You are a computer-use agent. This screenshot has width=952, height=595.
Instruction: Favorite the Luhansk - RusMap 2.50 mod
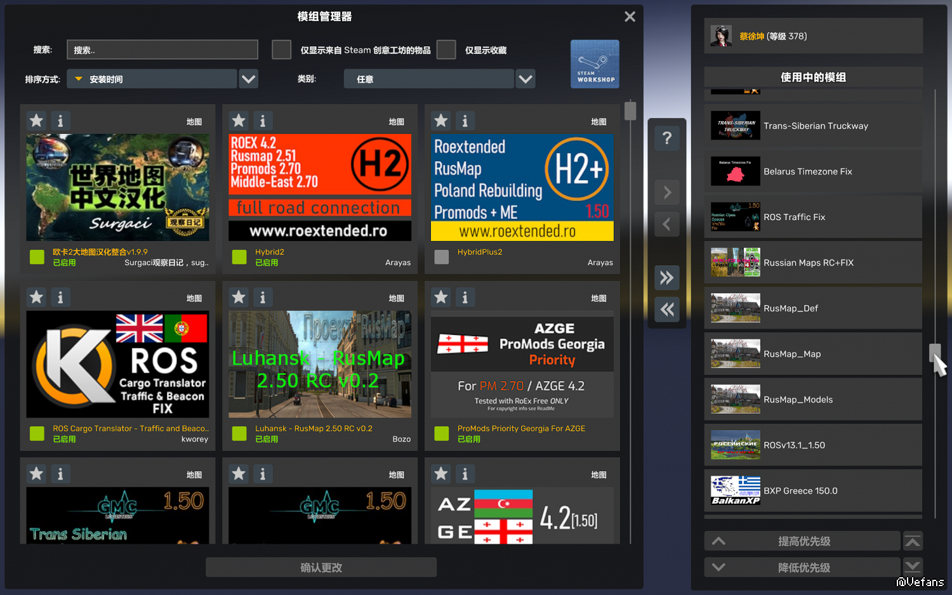click(239, 297)
